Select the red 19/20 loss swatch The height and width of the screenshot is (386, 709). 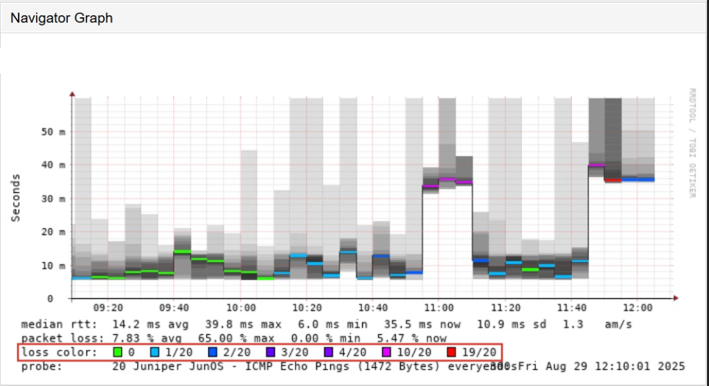point(452,353)
